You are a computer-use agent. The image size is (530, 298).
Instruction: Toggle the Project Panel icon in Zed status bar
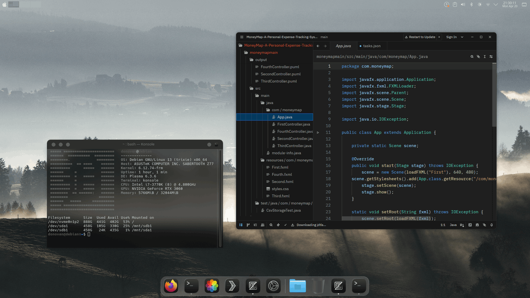coord(241,225)
